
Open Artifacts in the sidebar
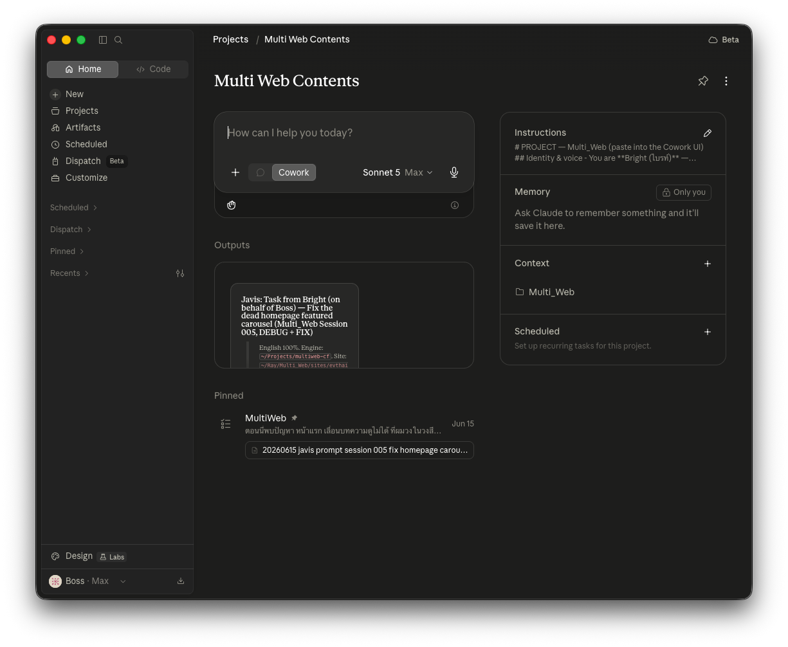click(x=83, y=127)
